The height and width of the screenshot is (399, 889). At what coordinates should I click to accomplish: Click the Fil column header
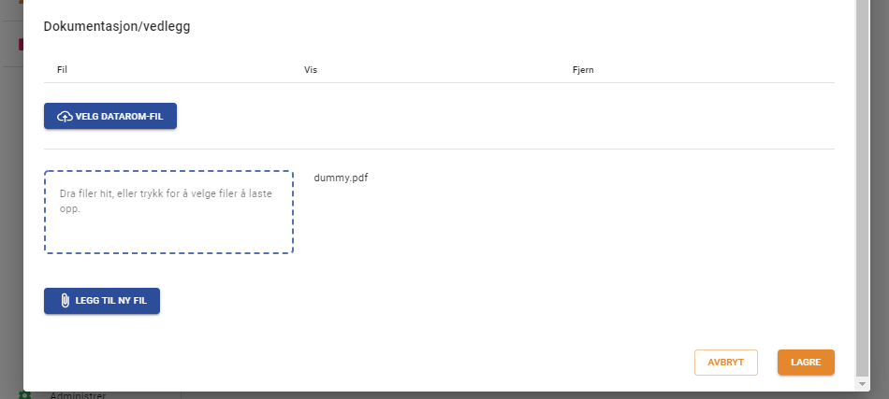pos(63,70)
